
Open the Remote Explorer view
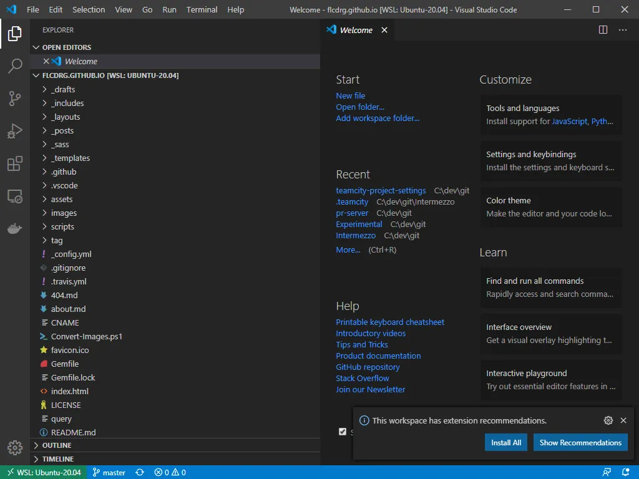(14, 196)
